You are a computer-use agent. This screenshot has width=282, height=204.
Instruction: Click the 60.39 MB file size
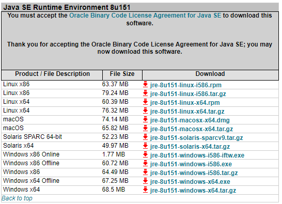[115, 102]
